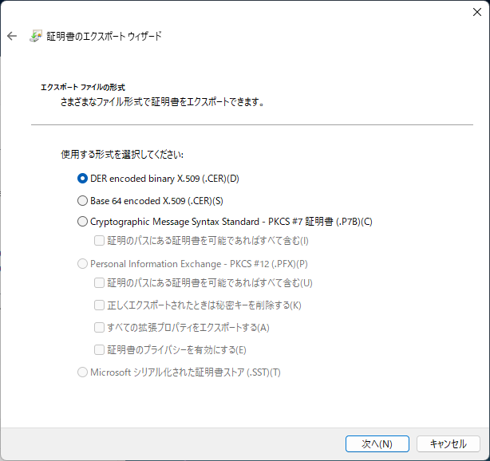Viewport: 490px width, 461px height.
Task: Click the 証明書のエクスポート ウィザード title text
Action: (104, 36)
